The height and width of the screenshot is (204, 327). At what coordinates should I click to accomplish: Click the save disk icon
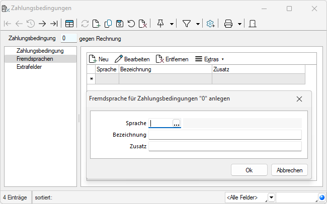(x=120, y=24)
